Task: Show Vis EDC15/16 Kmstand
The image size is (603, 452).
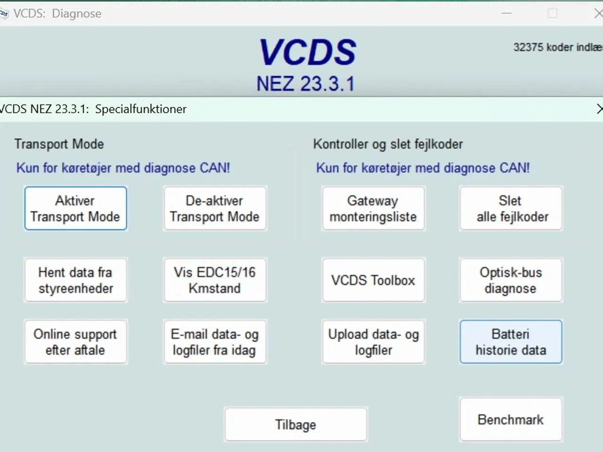Action: click(215, 280)
